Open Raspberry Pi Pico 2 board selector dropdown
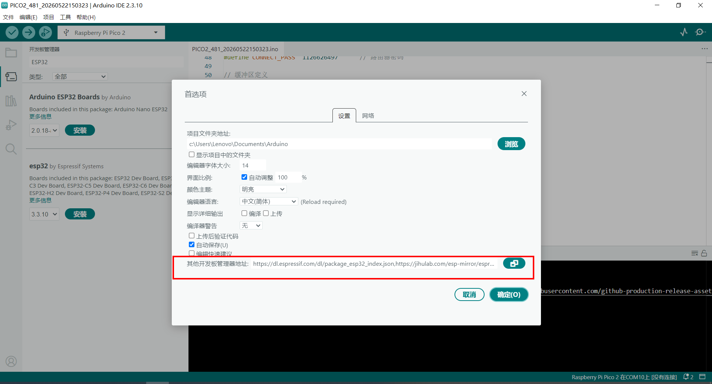The height and width of the screenshot is (384, 712). point(111,33)
